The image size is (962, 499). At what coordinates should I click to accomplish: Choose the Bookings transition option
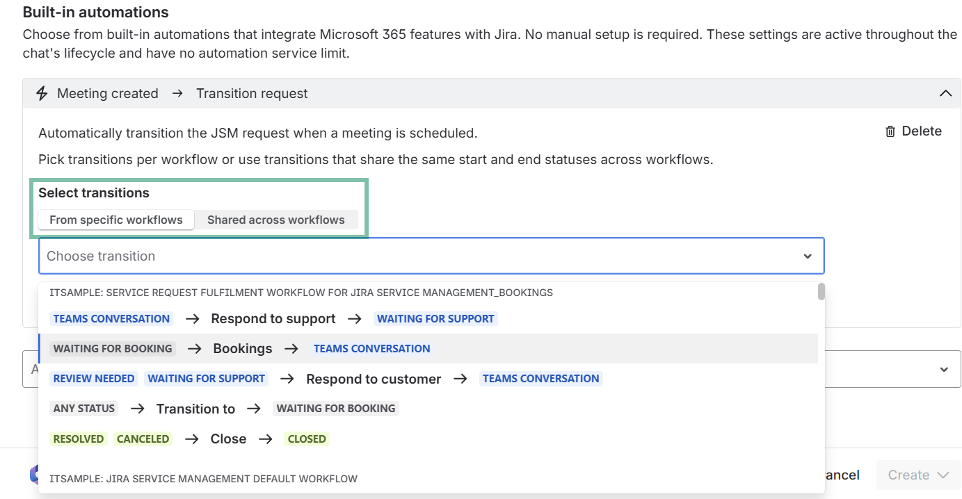243,349
